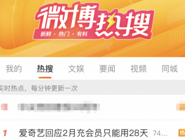Screen dimensions: 185x139
Task: Switch to the 视频 tab
Action: [x=138, y=69]
